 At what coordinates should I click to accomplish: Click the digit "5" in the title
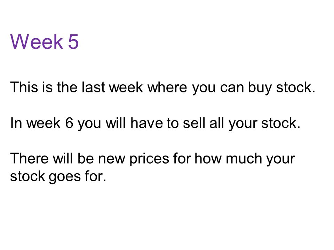click(x=73, y=42)
